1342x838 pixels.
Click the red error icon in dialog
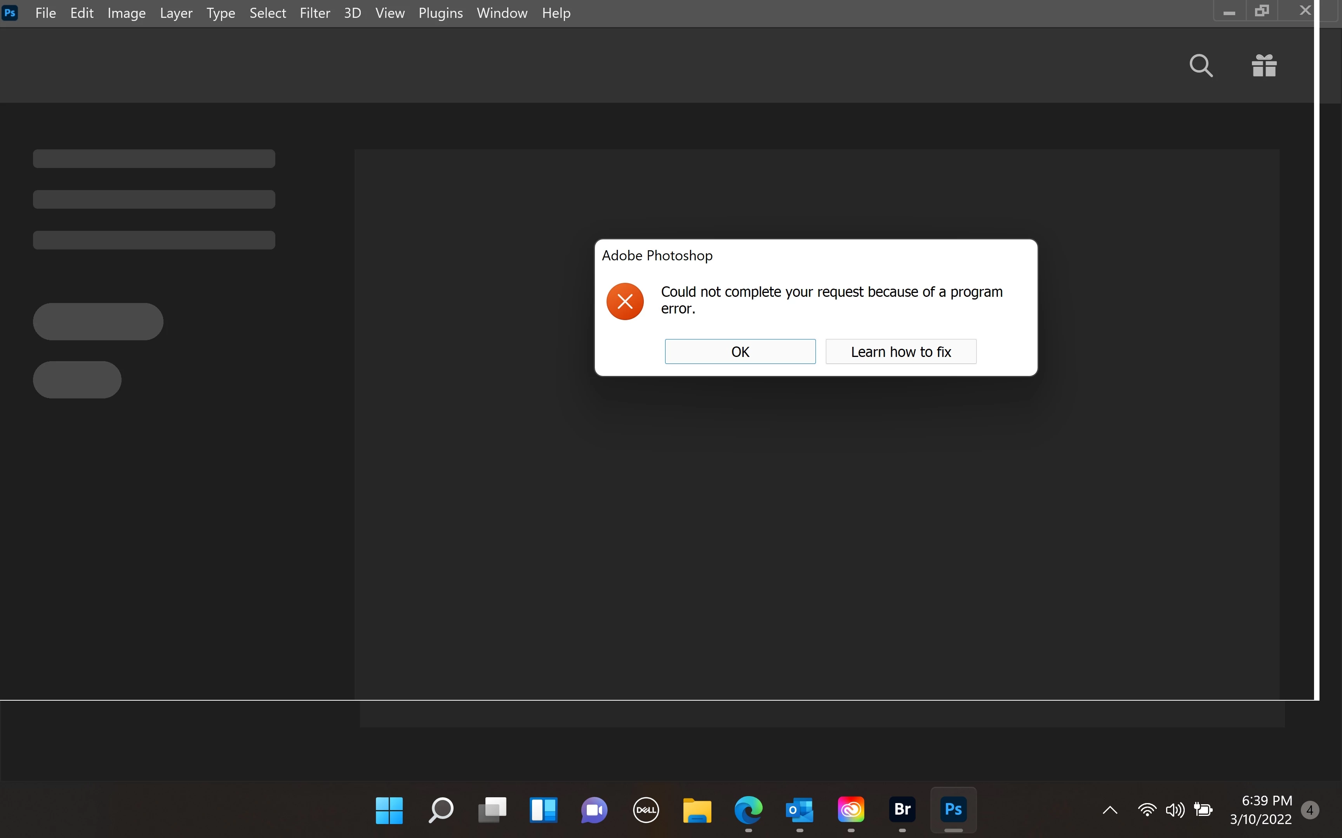point(625,301)
